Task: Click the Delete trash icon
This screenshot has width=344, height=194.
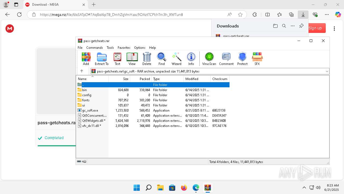Action: (147, 59)
